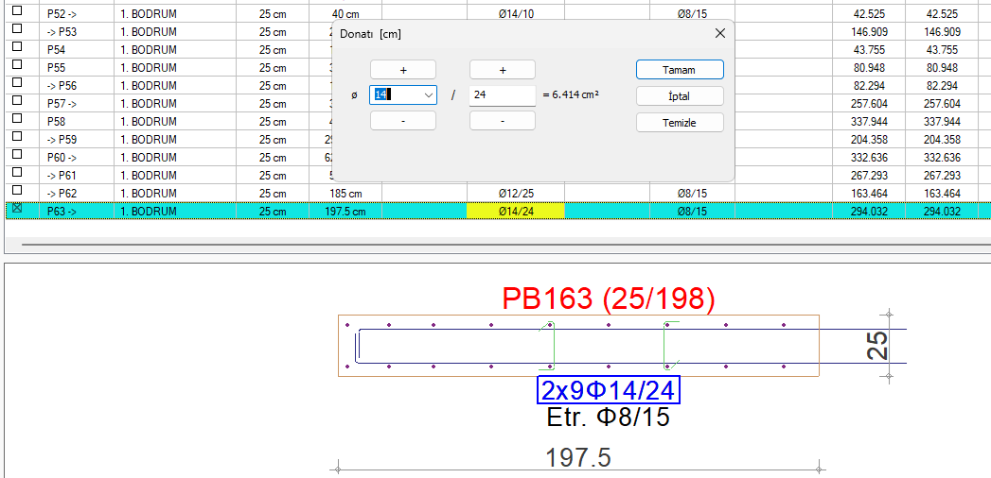Check the box next to row P58
This screenshot has width=991, height=478.
point(16,121)
